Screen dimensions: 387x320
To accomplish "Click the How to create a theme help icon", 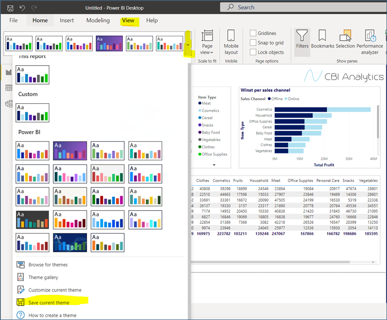I will tap(20, 315).
